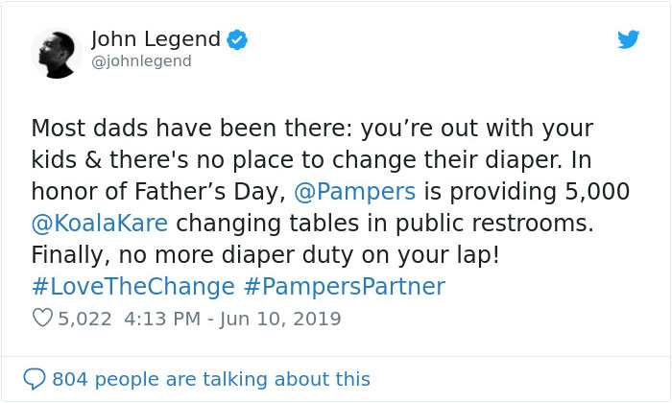Click the speech bubble reply icon
The height and width of the screenshot is (403, 672).
pos(35,378)
